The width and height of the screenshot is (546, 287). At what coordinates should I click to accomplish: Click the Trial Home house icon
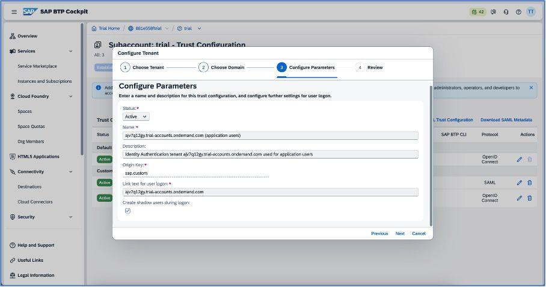pos(94,29)
